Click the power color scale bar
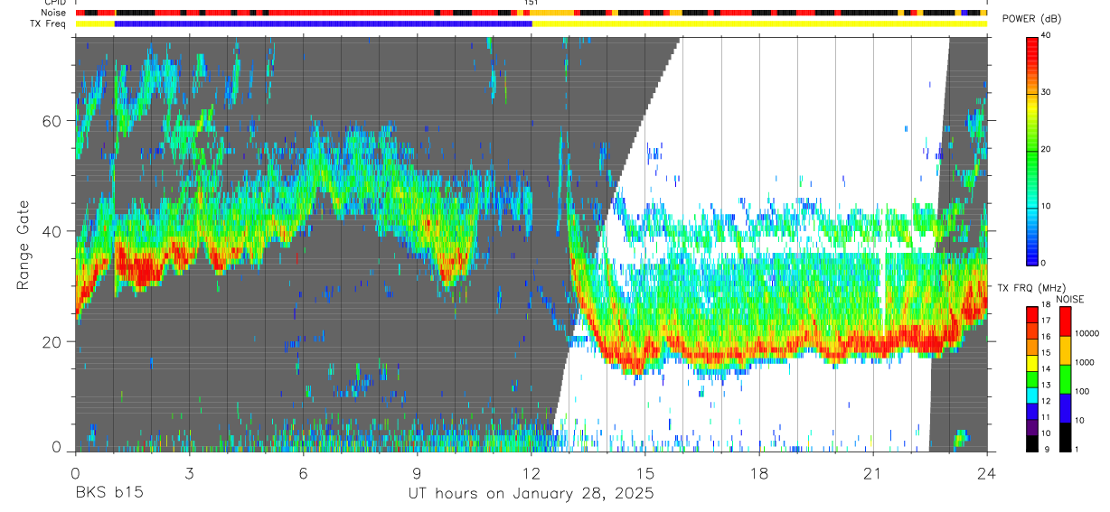Screen dimensions: 1110x512 [x=1032, y=150]
